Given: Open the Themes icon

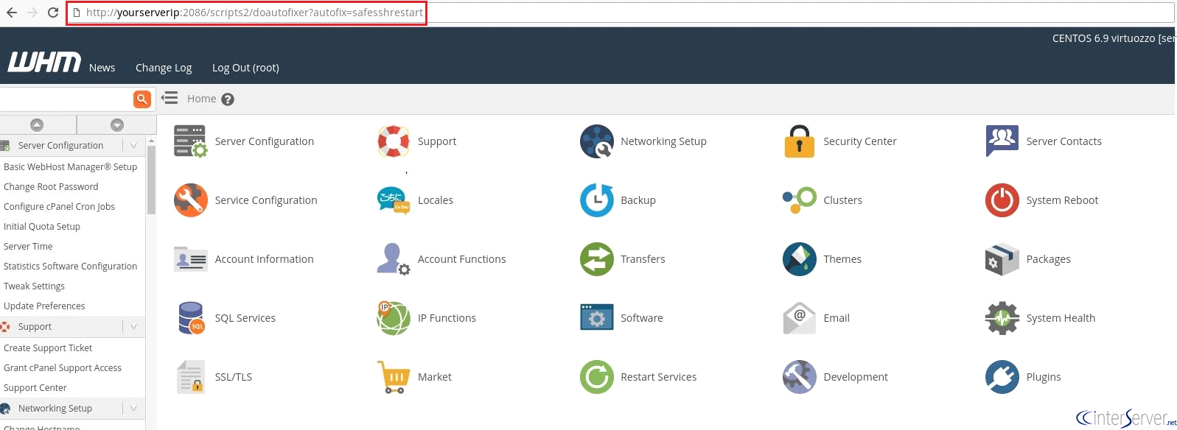Looking at the screenshot, I should [799, 259].
